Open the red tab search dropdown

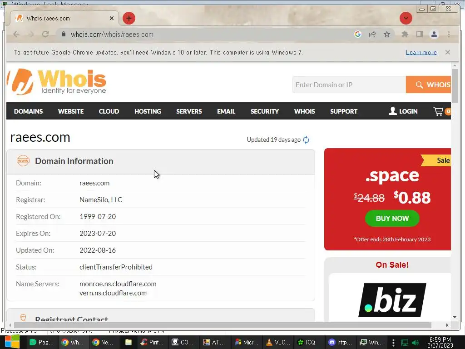[406, 18]
